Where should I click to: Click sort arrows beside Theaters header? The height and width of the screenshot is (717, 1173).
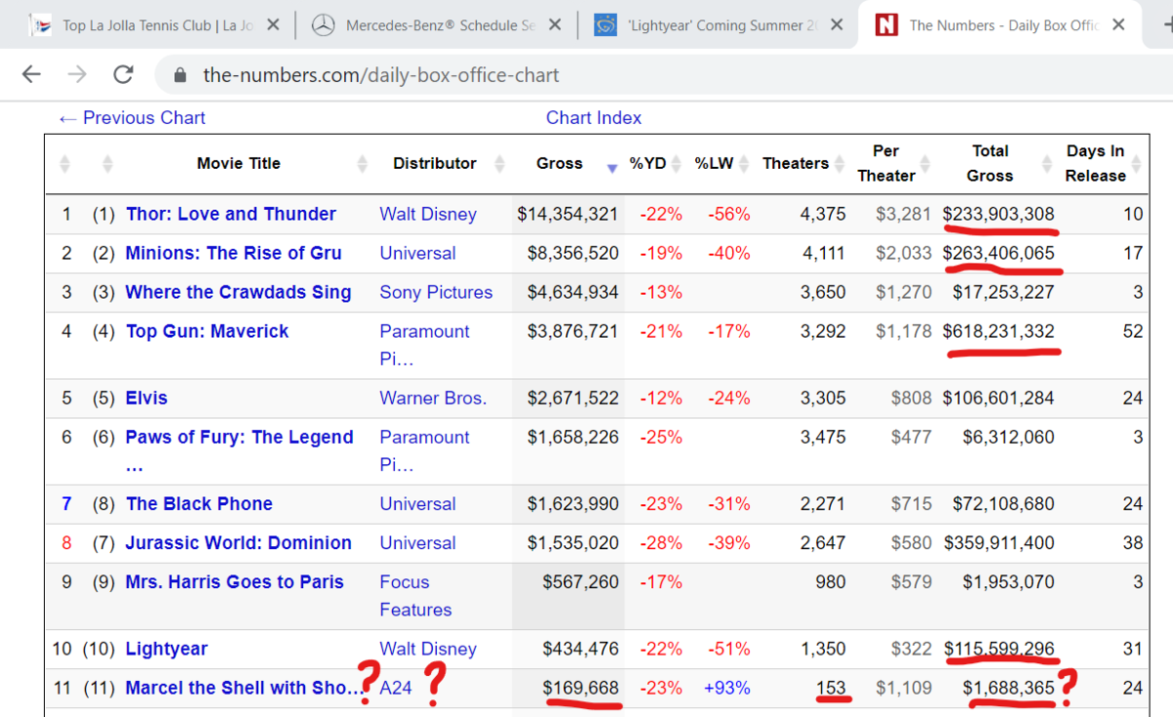(840, 164)
